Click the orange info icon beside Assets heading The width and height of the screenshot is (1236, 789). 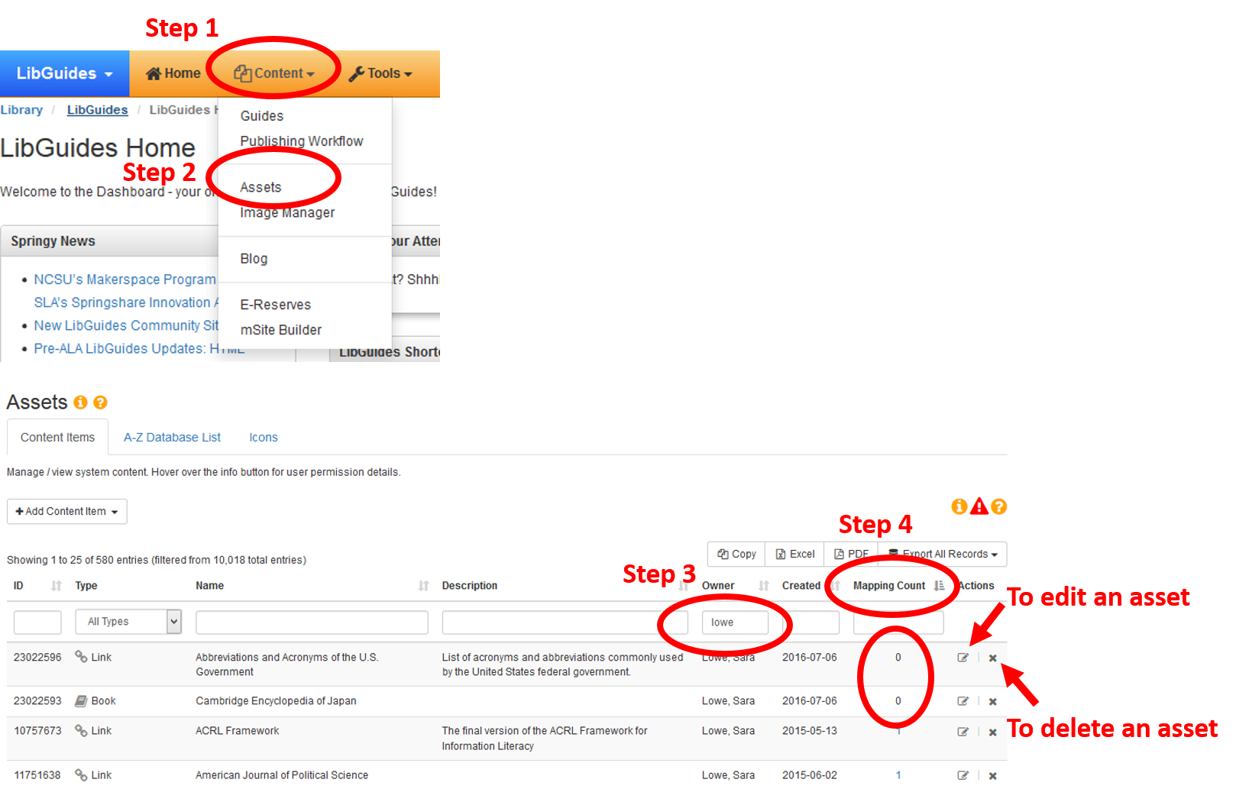pyautogui.click(x=80, y=403)
